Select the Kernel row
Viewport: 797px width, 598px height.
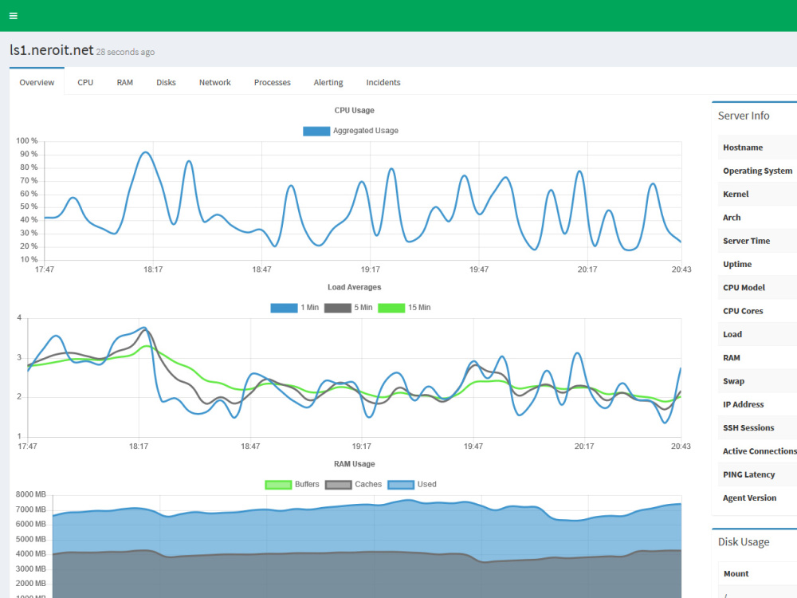pyautogui.click(x=757, y=195)
